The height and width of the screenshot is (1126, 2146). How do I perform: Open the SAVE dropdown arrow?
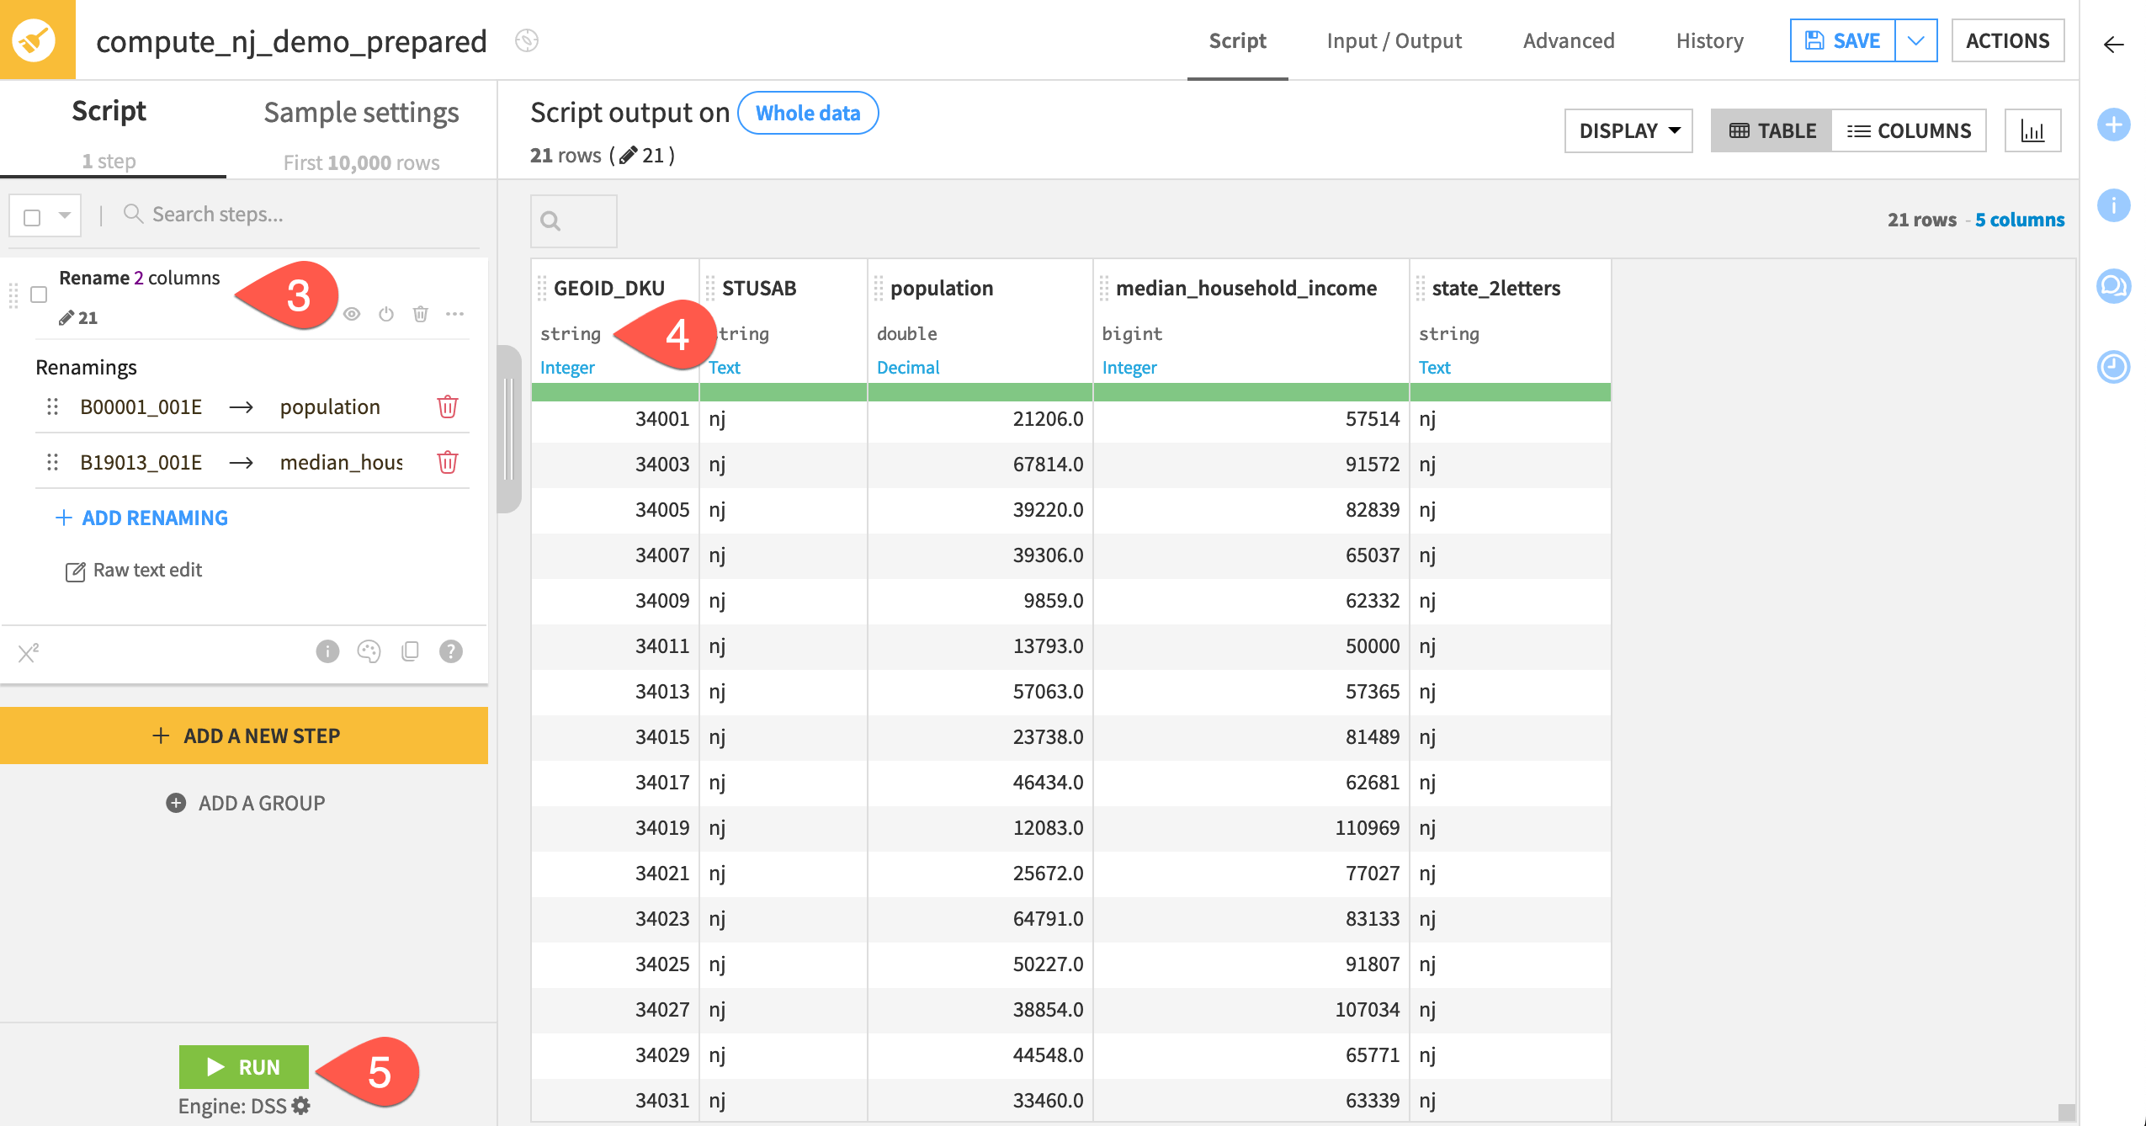(1916, 40)
